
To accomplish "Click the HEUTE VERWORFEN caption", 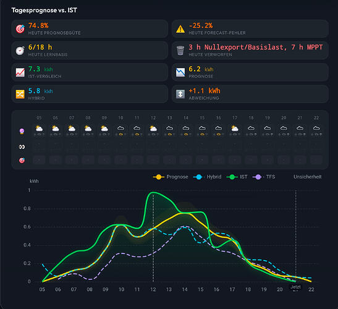I will (210, 55).
